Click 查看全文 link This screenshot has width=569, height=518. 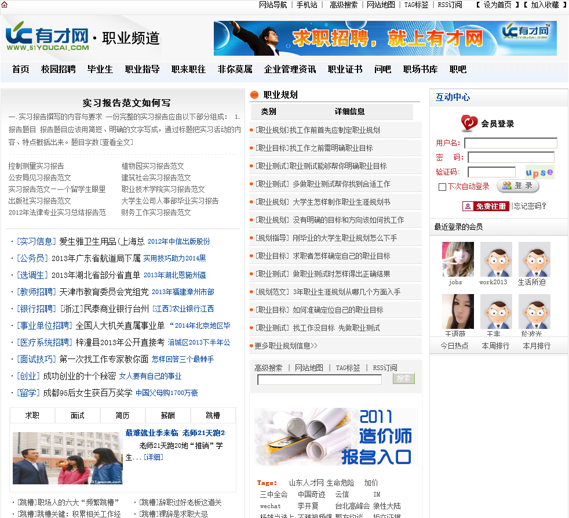point(116,142)
